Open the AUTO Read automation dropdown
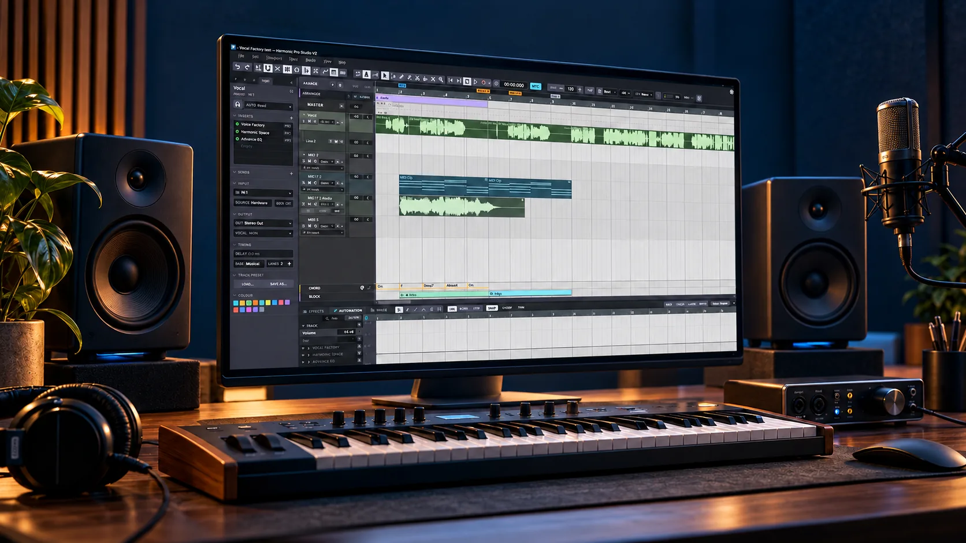 269,106
